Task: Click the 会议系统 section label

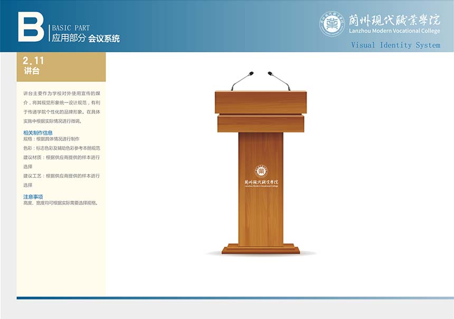Action: [x=104, y=39]
